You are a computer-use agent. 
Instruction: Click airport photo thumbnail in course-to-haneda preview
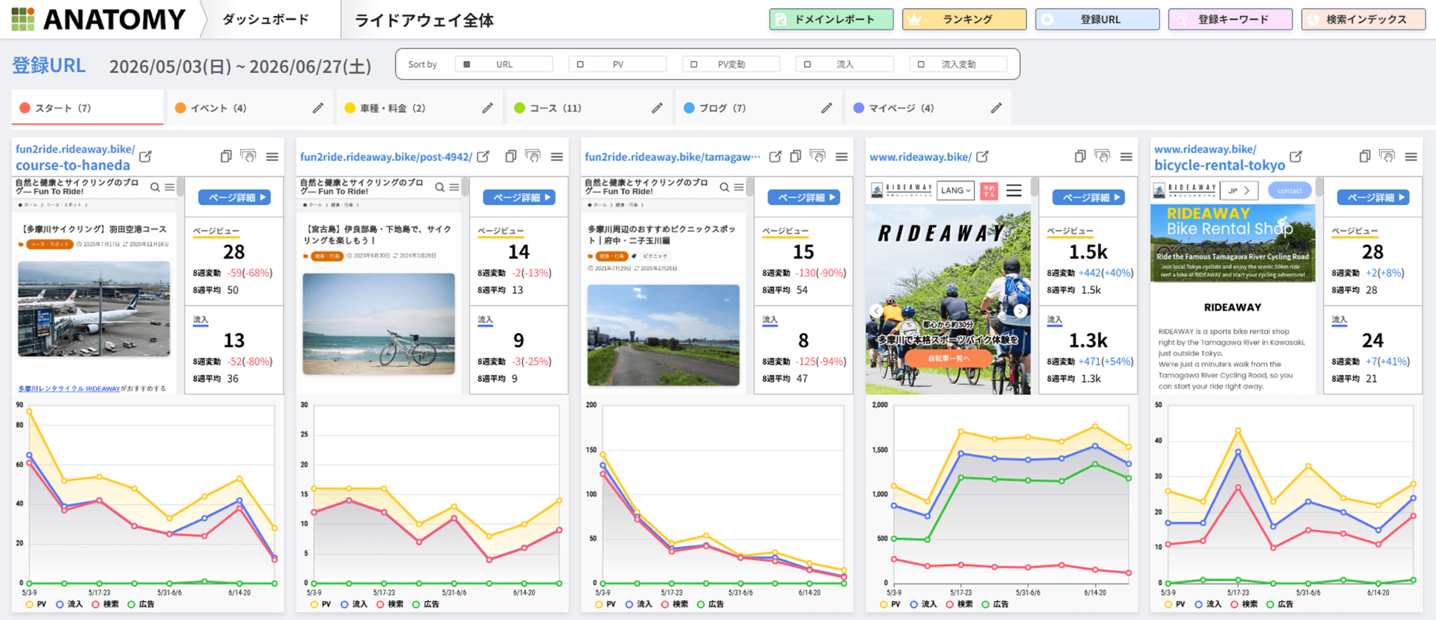point(94,309)
